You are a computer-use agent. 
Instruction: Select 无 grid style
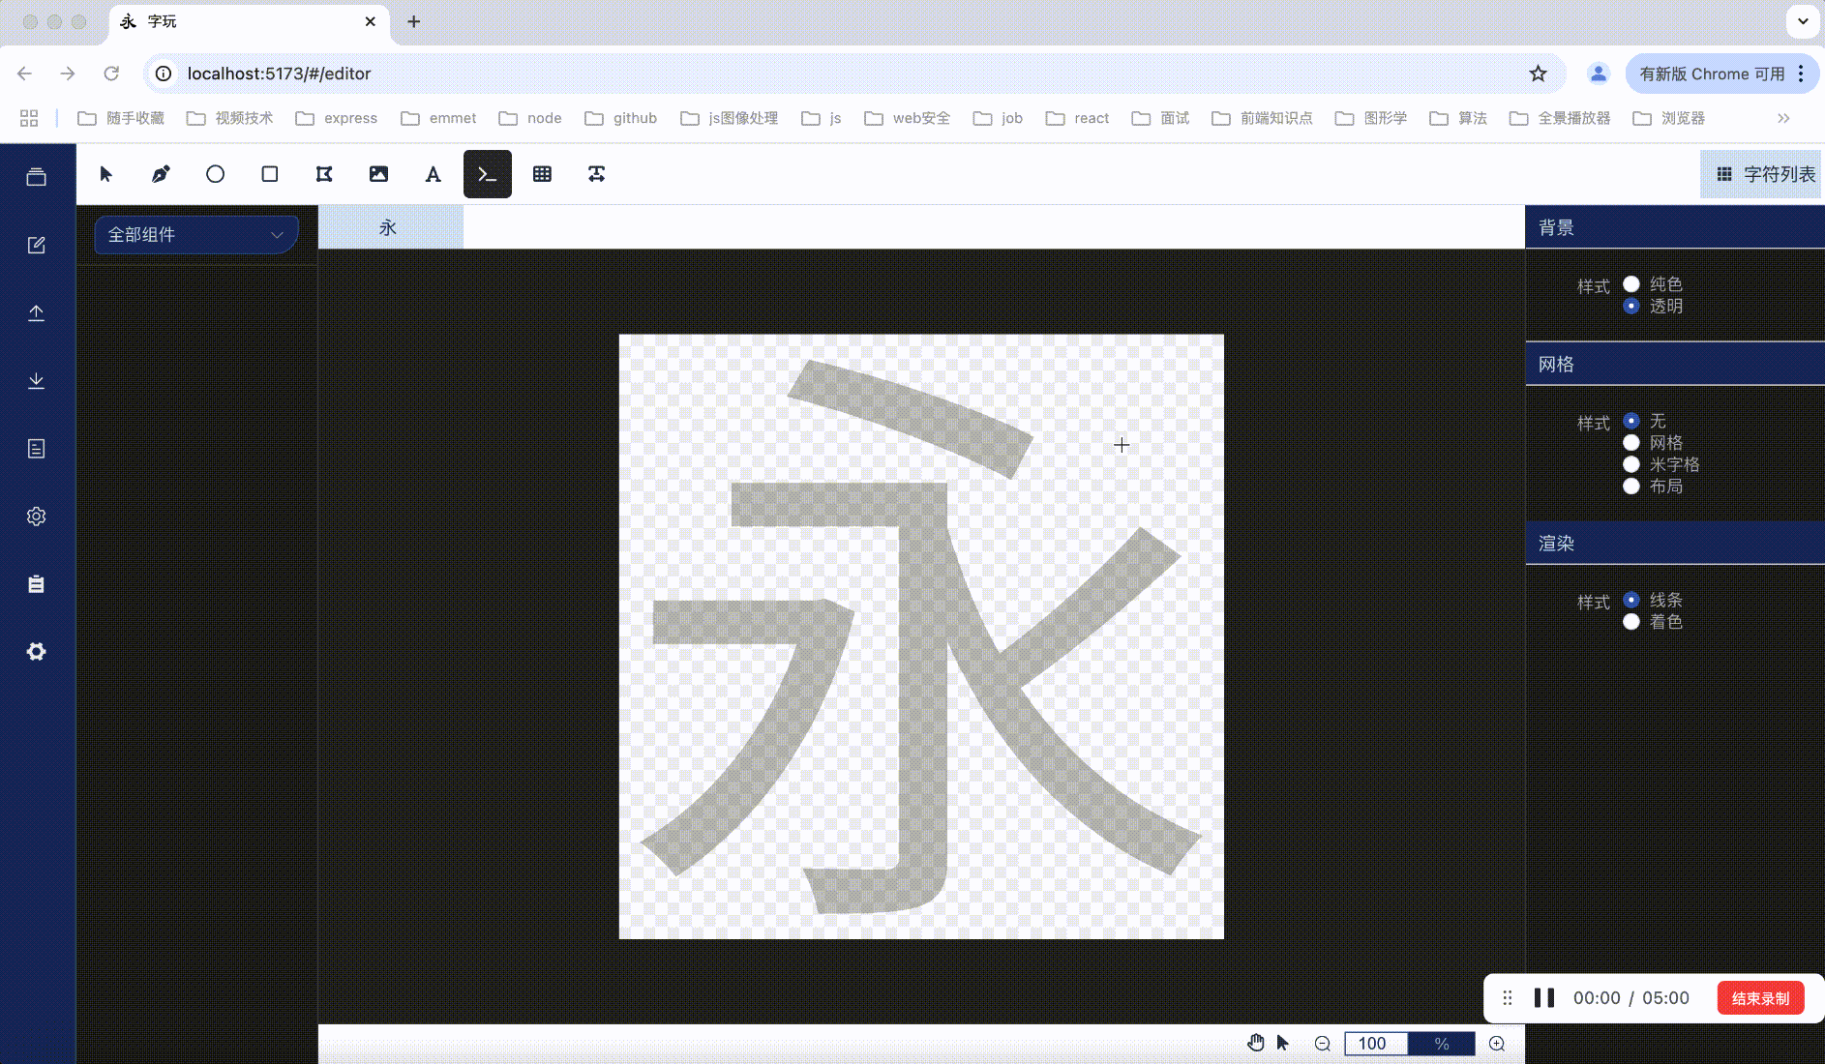pos(1631,421)
